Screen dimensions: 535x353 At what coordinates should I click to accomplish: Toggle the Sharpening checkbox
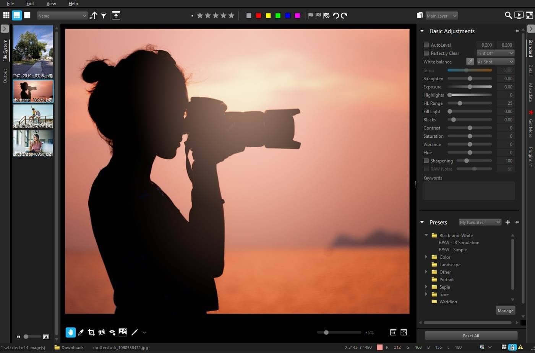click(426, 161)
